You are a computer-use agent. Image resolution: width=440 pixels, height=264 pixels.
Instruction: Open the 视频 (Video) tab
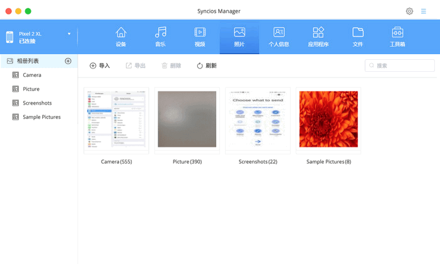pyautogui.click(x=200, y=37)
